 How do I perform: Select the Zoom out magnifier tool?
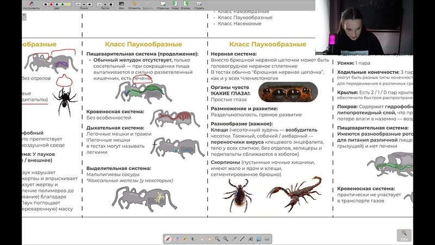coord(226,239)
